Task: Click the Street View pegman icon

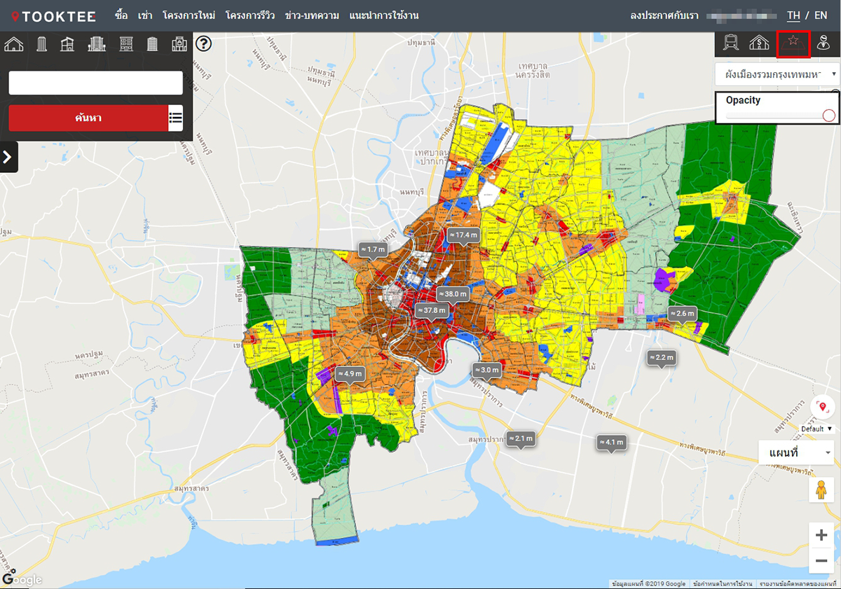Action: (x=821, y=490)
